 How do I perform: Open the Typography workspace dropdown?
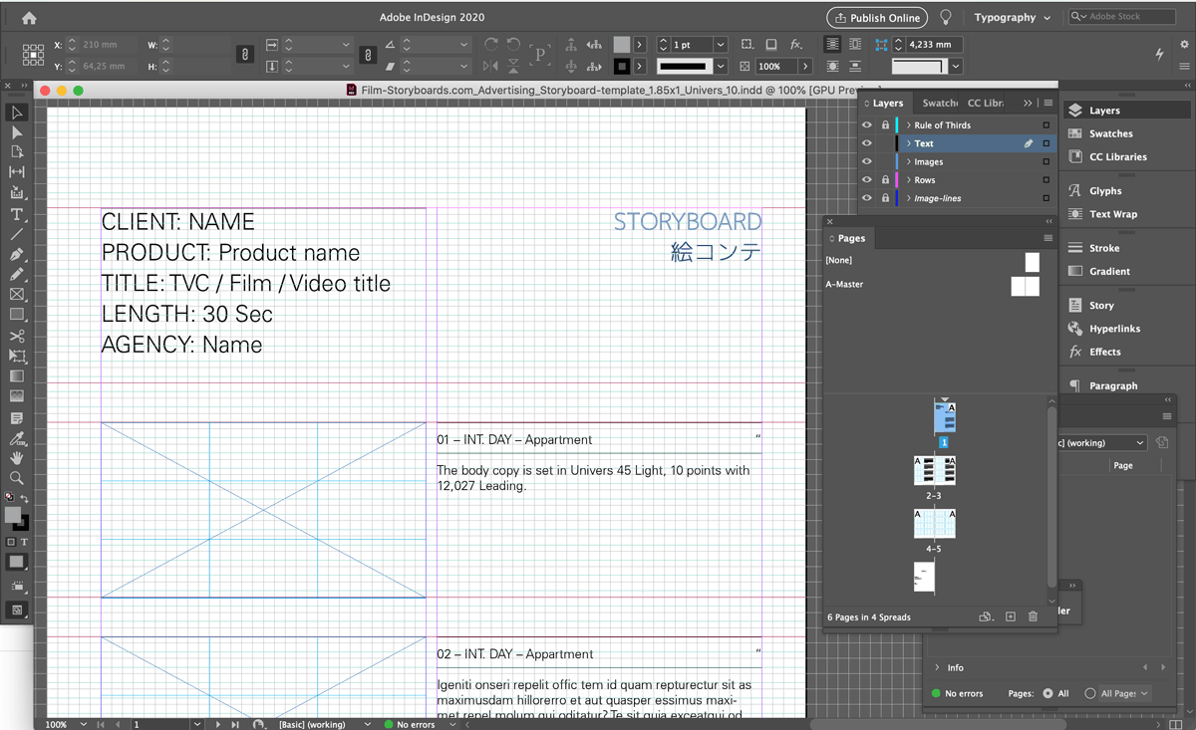click(x=1012, y=18)
